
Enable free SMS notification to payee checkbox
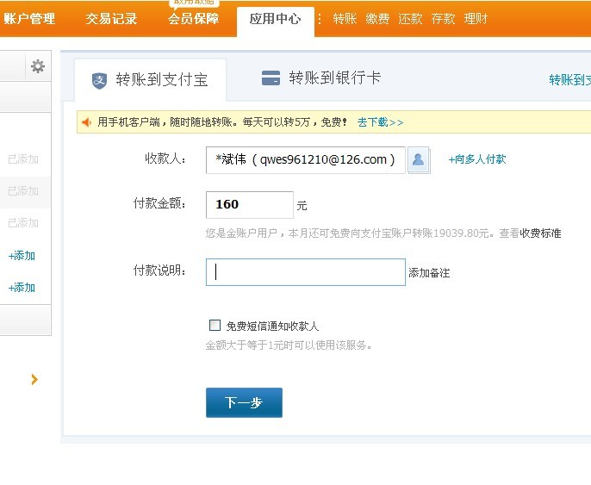point(215,325)
